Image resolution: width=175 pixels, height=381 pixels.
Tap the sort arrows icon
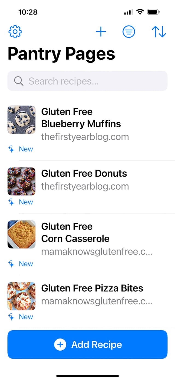[159, 31]
